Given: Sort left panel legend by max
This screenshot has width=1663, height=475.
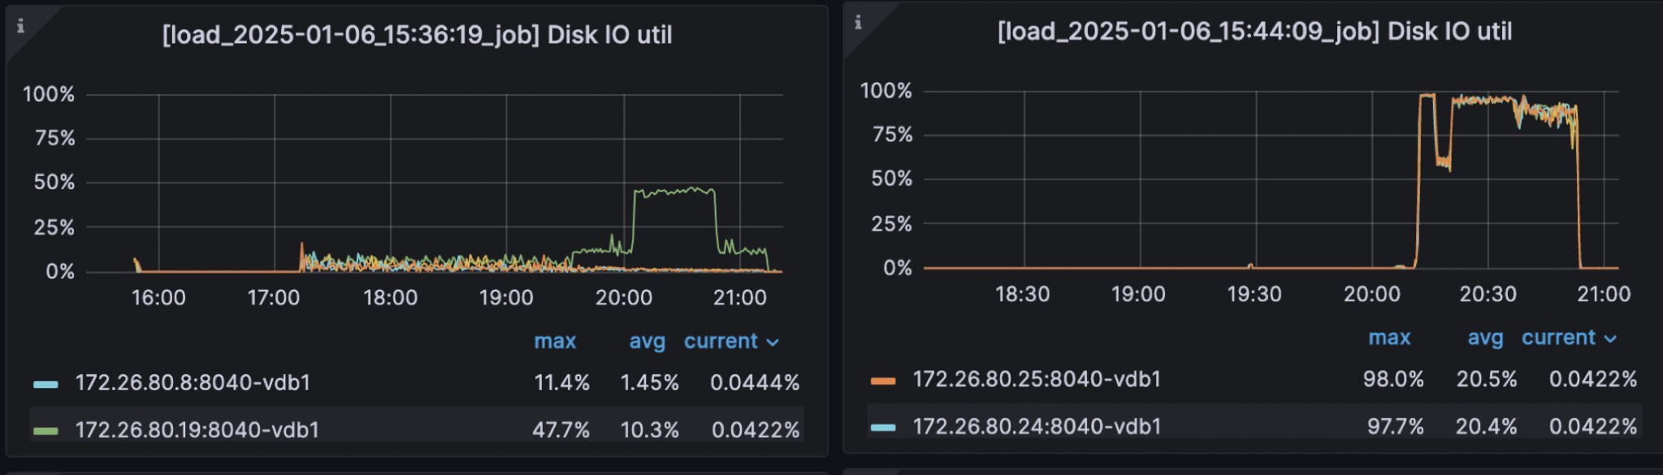Looking at the screenshot, I should (x=555, y=341).
